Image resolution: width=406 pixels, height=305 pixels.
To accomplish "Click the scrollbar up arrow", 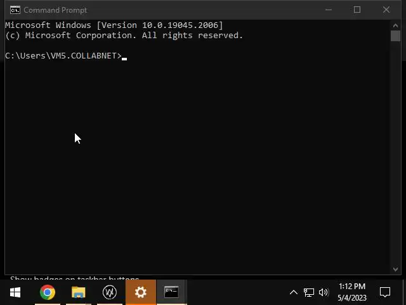I will [x=395, y=25].
